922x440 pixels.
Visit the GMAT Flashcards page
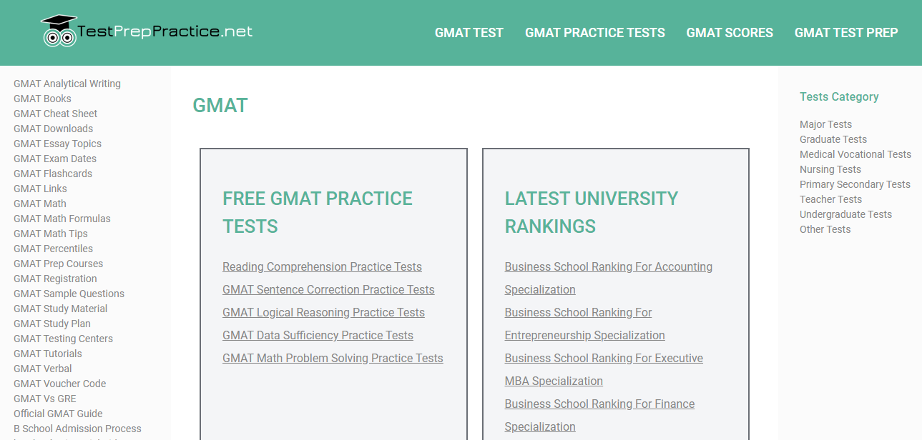[53, 174]
